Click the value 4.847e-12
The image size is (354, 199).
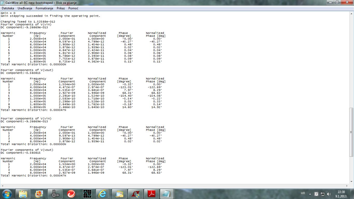click(x=67, y=50)
